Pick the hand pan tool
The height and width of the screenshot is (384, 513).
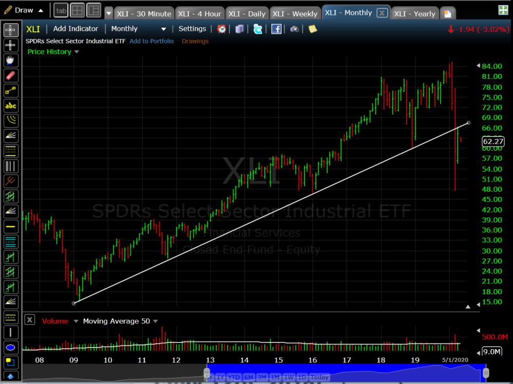(10, 60)
